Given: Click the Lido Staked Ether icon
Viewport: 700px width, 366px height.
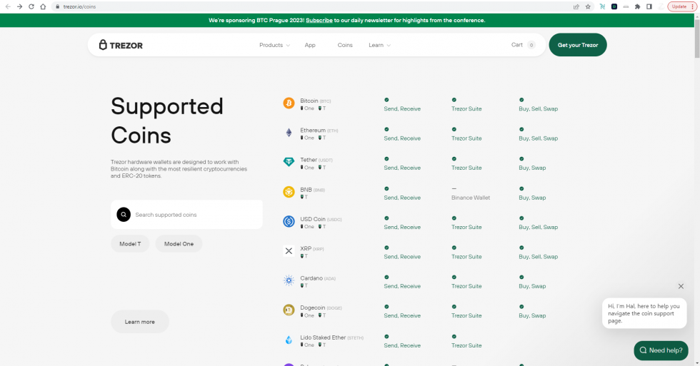Looking at the screenshot, I should coord(289,340).
